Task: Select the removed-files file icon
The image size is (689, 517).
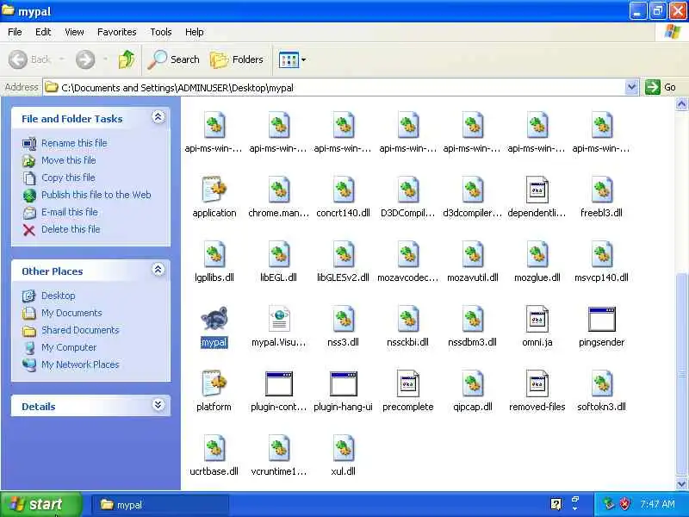Action: pos(537,383)
